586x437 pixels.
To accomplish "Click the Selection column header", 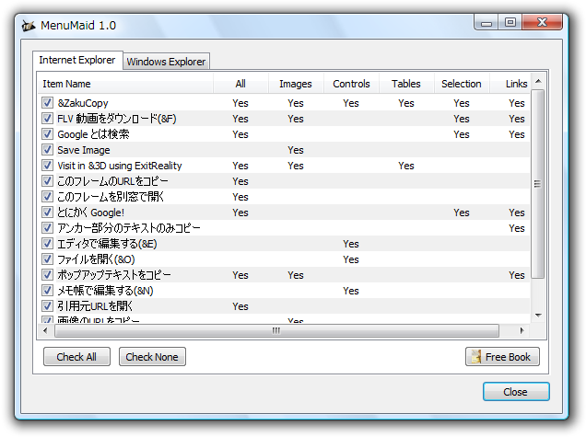I will (462, 84).
